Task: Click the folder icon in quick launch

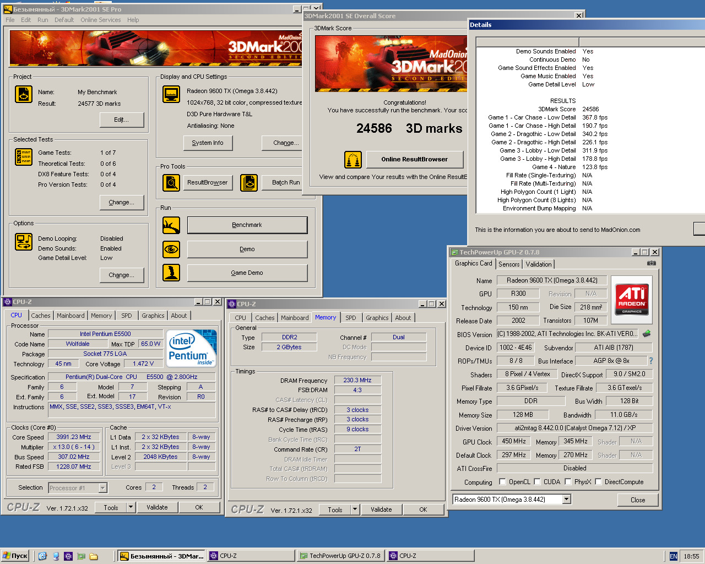Action: (94, 556)
